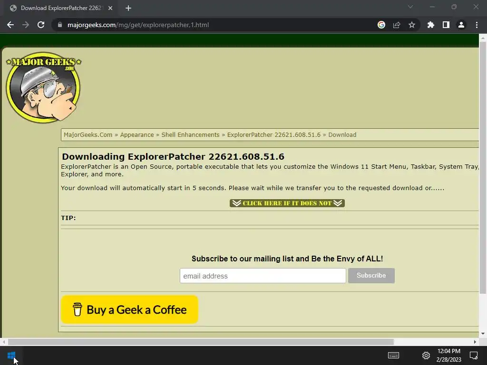Open the Shell Enhancements breadcrumb link
Screen dimensions: 487x365
(x=190, y=134)
